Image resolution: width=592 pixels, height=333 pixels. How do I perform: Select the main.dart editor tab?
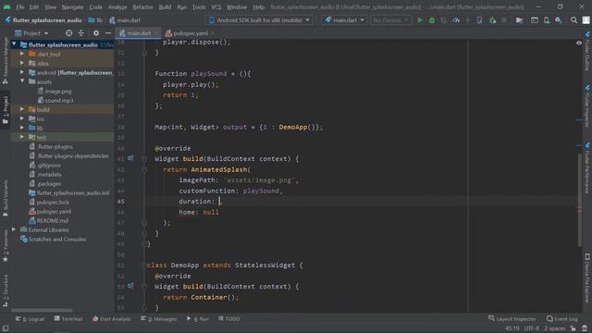138,33
